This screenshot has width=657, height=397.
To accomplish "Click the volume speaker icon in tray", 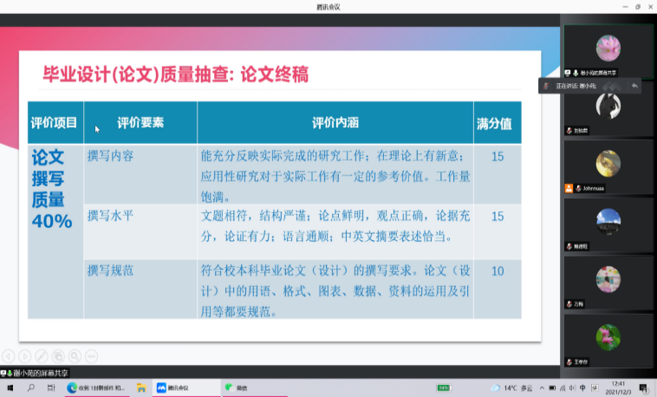I will pyautogui.click(x=573, y=387).
